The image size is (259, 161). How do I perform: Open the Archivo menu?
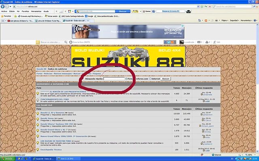pyautogui.click(x=4, y=11)
